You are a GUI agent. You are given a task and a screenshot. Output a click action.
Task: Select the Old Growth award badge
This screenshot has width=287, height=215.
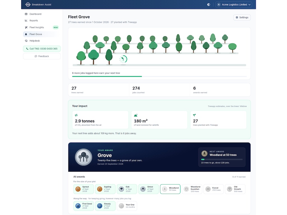pos(235,189)
